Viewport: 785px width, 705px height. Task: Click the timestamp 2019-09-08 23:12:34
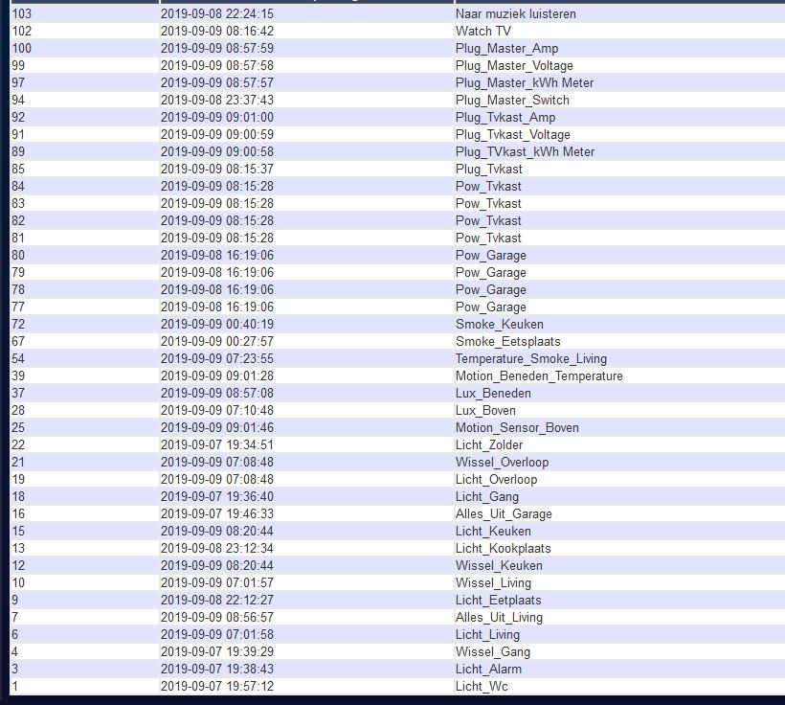[x=216, y=549]
